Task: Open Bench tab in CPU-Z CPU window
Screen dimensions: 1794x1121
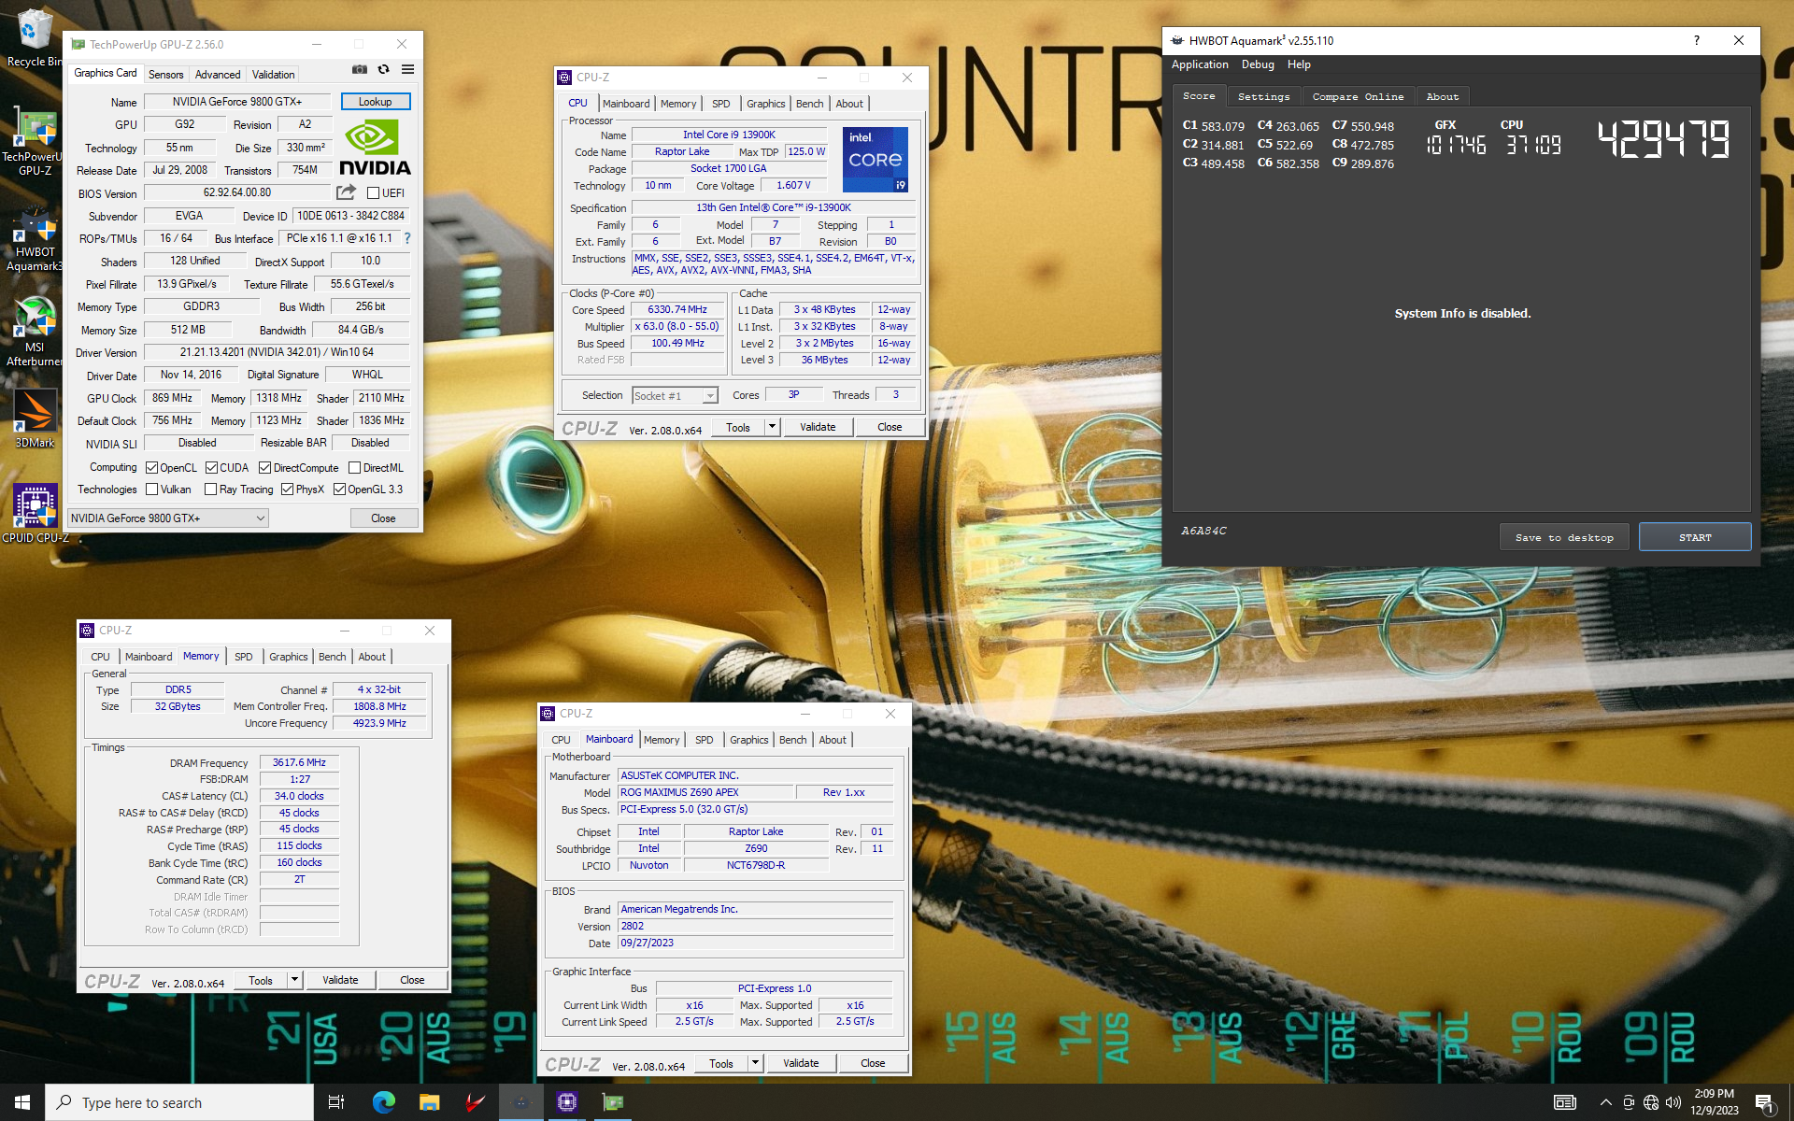Action: (x=809, y=104)
